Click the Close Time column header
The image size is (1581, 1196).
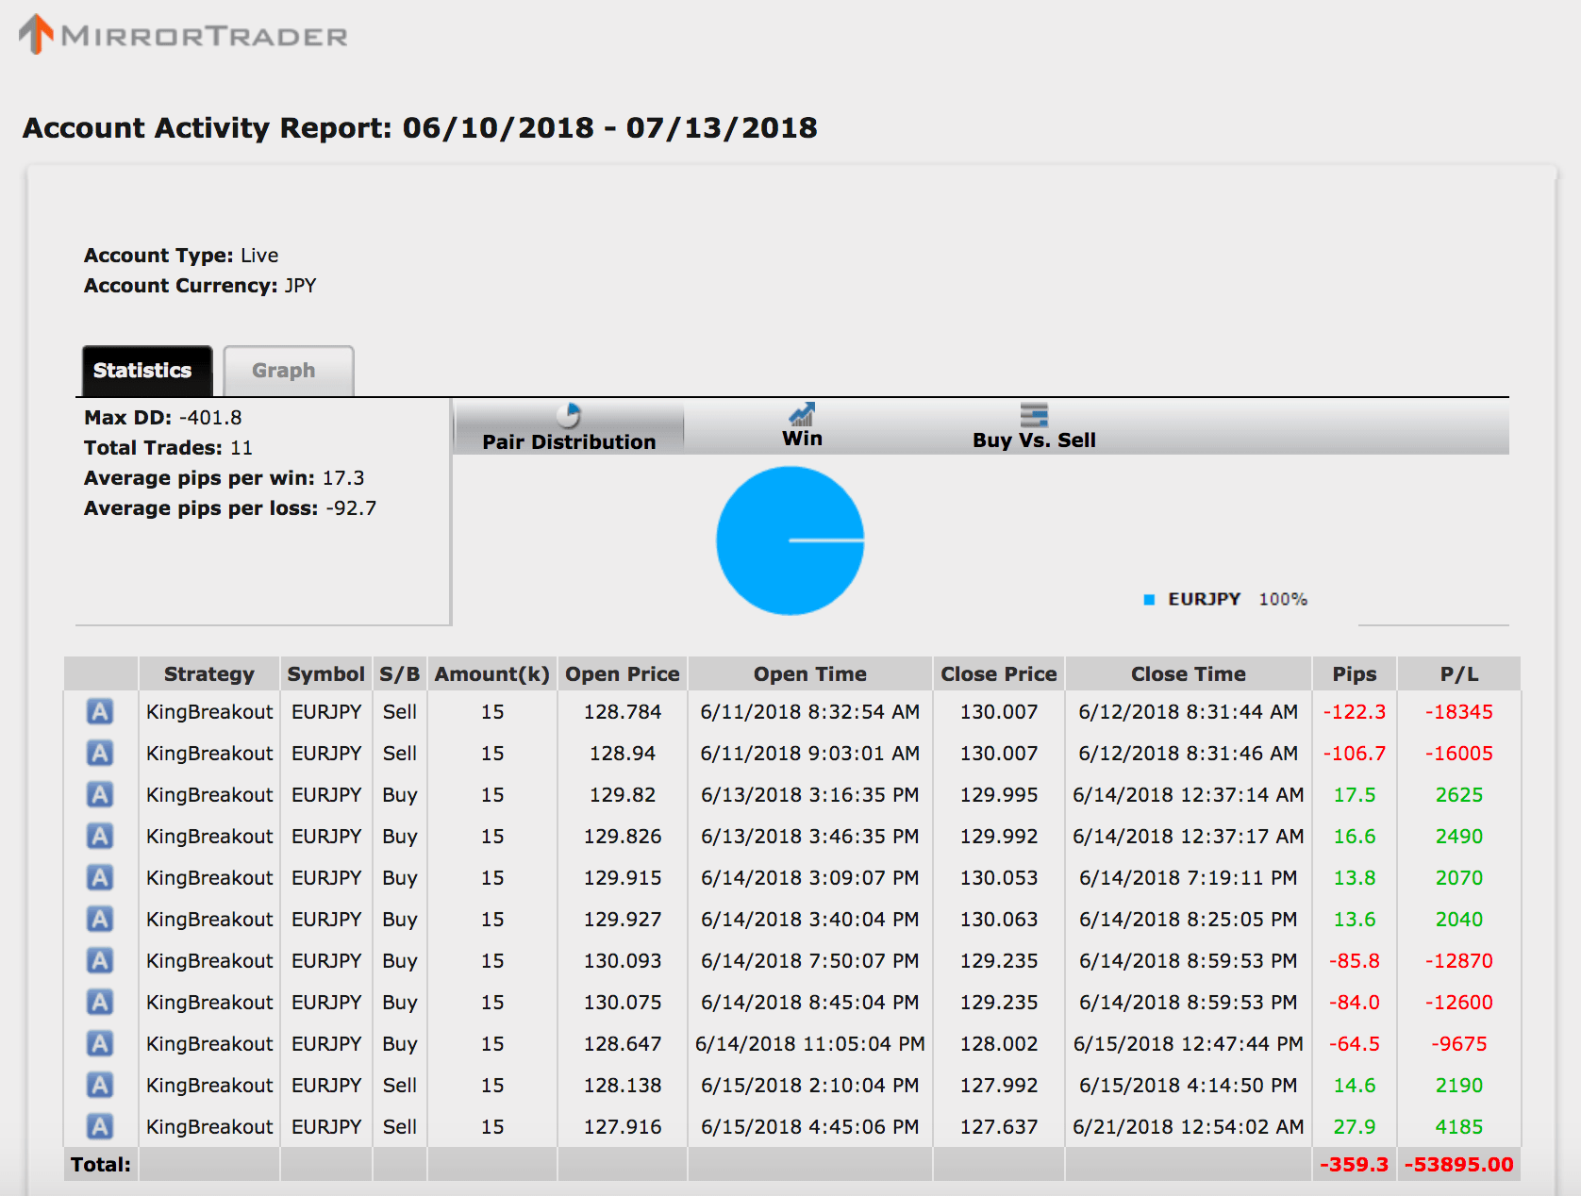(x=1189, y=673)
